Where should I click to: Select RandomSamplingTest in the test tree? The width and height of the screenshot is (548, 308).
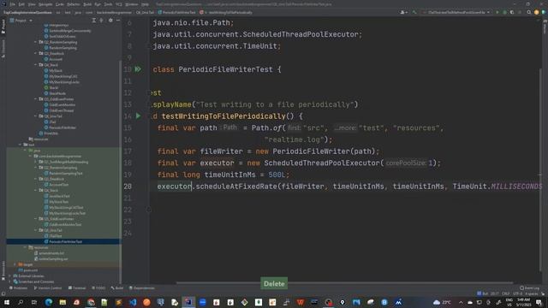63,173
